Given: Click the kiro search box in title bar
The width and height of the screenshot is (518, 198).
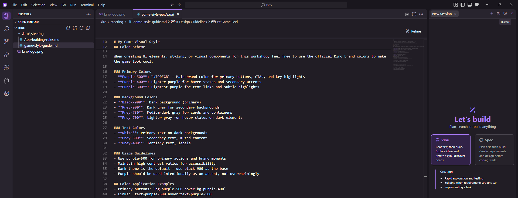Looking at the screenshot, I should [x=266, y=5].
